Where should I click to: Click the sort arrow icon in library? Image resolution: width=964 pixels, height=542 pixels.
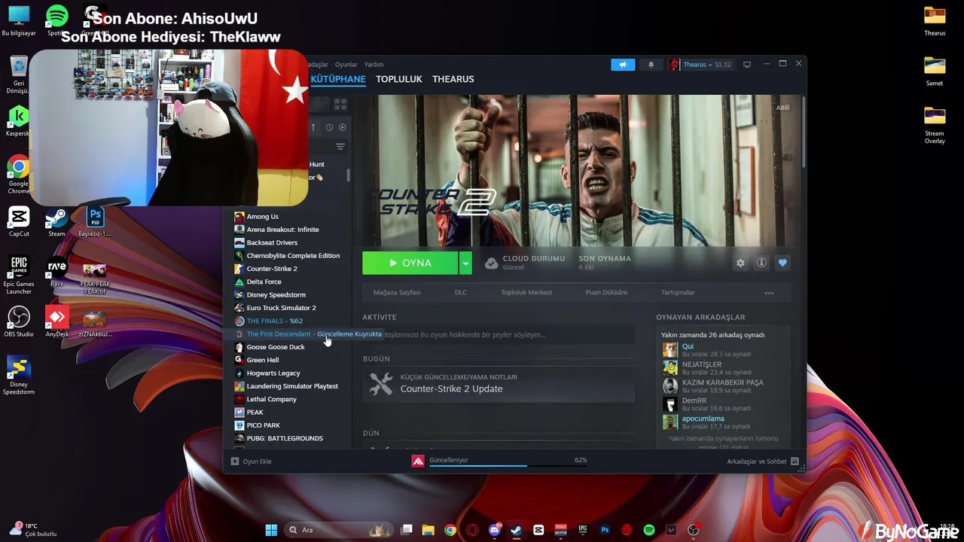click(313, 127)
